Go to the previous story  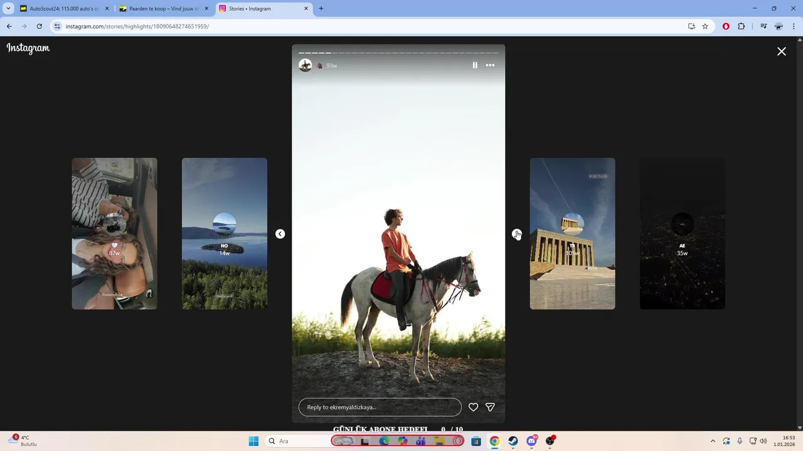click(280, 234)
